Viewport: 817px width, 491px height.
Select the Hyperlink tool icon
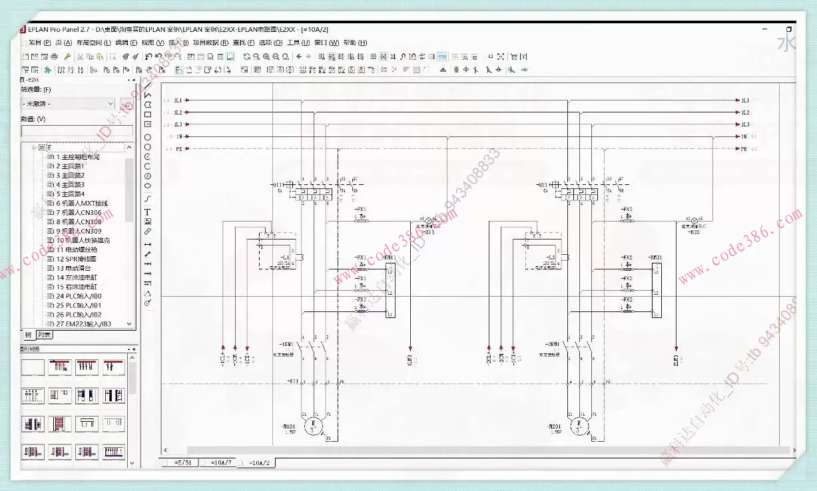click(148, 232)
